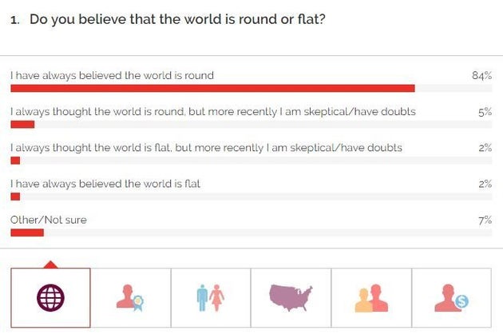This screenshot has height=334, width=503.
Task: Click the red bar for always believed flat
Action: tap(14, 196)
